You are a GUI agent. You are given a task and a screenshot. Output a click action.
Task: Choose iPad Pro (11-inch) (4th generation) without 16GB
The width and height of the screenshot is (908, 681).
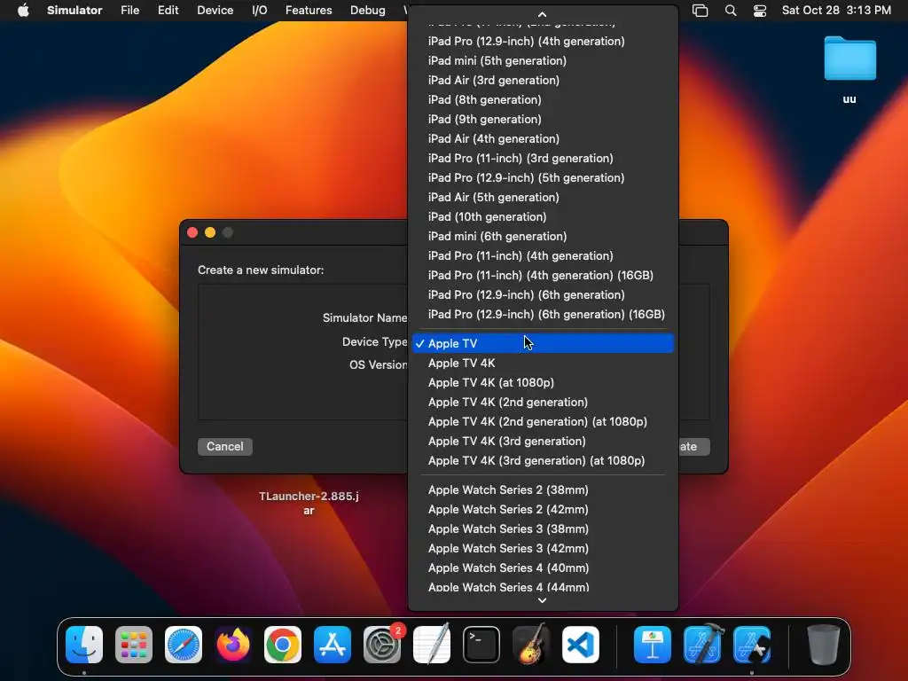[543, 256]
